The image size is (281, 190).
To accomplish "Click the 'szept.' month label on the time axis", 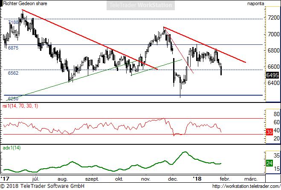I will tap(92, 179).
